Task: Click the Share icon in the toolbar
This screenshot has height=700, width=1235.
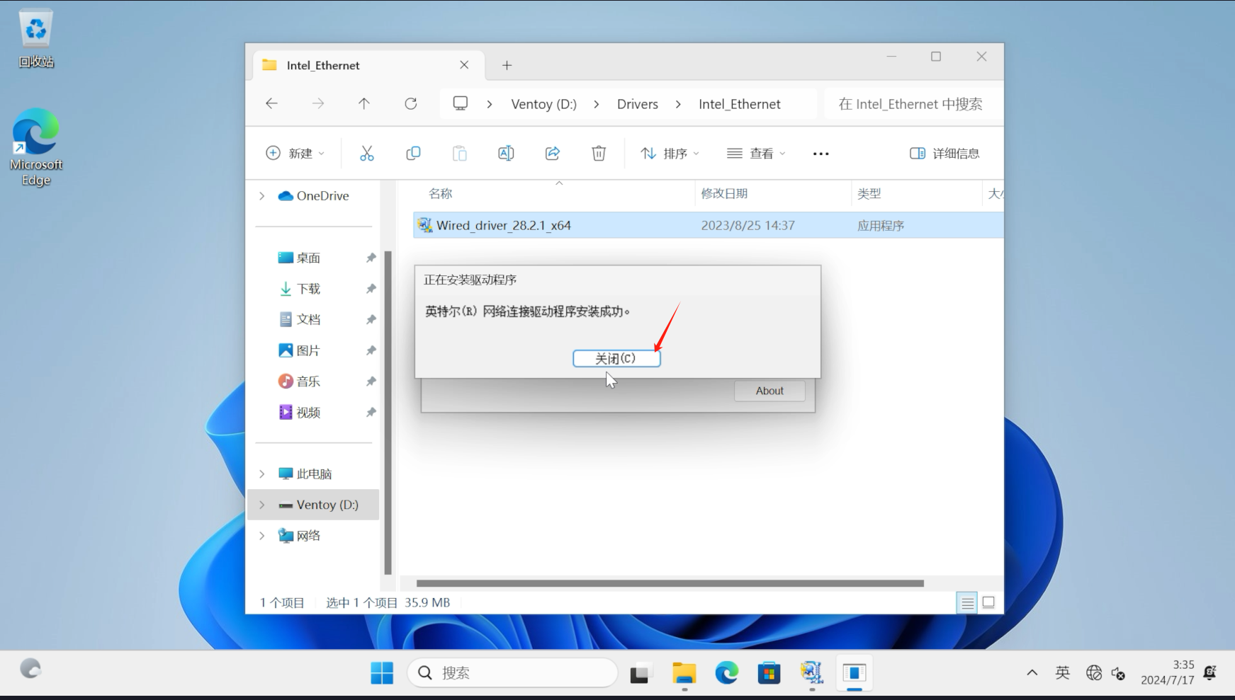Action: tap(553, 153)
